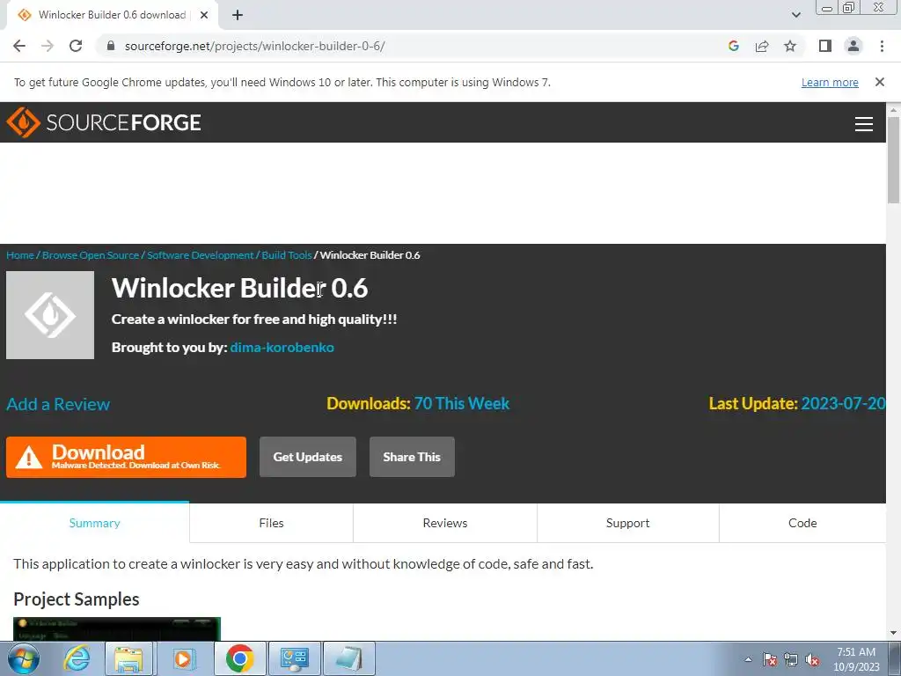Click the Winlocker Builder 0.6 heading
The image size is (901, 676).
pyautogui.click(x=239, y=288)
